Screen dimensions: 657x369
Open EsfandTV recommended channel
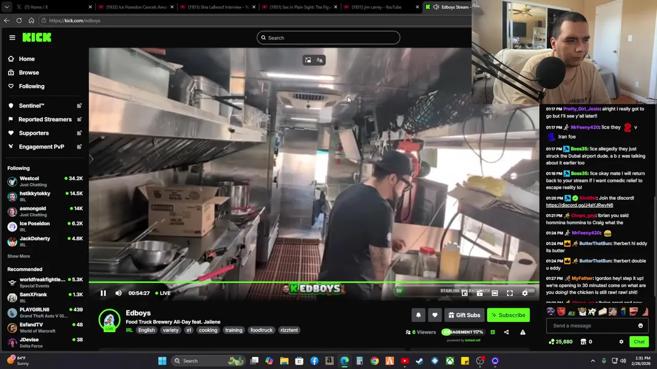pyautogui.click(x=45, y=327)
